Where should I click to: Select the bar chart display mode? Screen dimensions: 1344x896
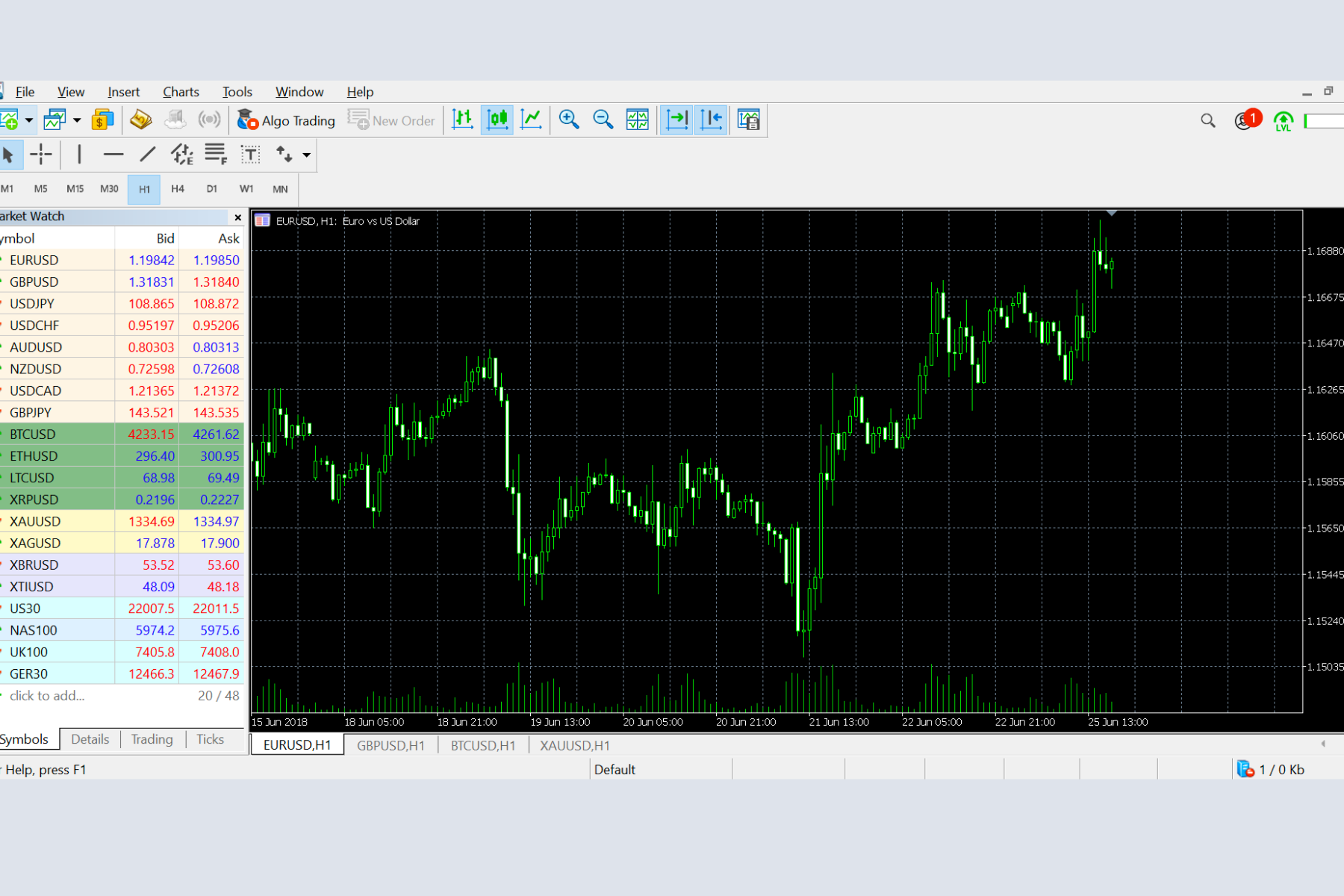pyautogui.click(x=462, y=119)
